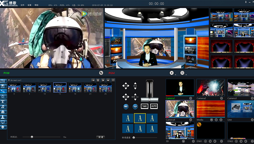Toggle the Media loop button
Screen dimensions: 254x144
(x=221, y=120)
